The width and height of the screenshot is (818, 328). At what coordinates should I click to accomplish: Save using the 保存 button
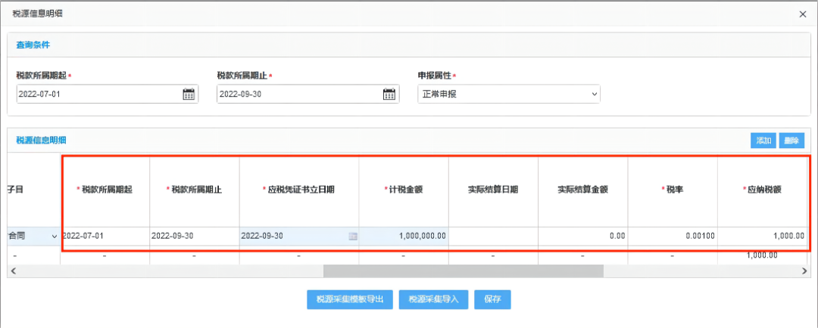pyautogui.click(x=492, y=299)
